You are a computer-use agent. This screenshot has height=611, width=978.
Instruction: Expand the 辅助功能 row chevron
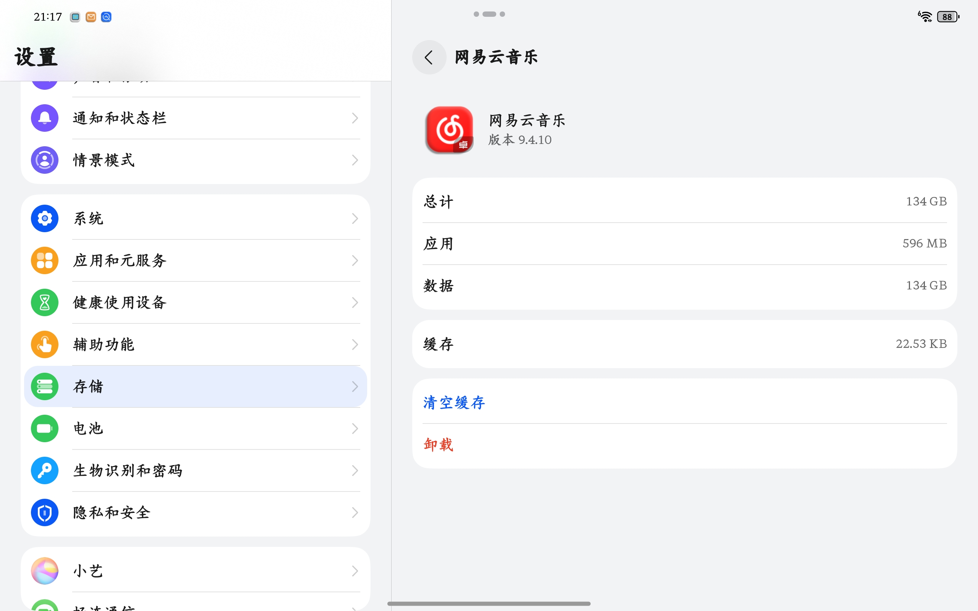point(355,345)
